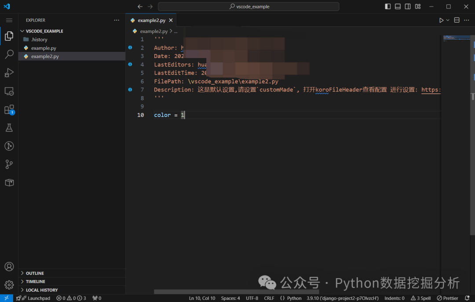Screen dimensions: 475x302
Task: Go back with the left arrow
Action: 140,6
